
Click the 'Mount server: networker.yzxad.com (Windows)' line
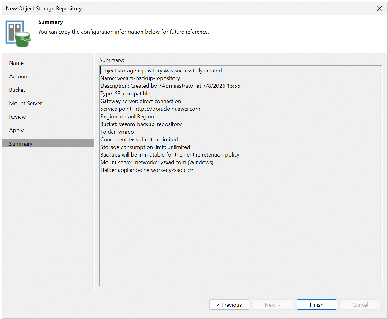click(157, 162)
